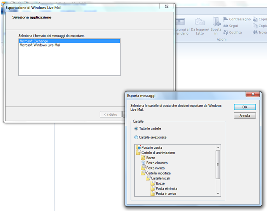Click Posta eliminata recycle icon
The height and width of the screenshot is (211, 267).
[143, 163]
